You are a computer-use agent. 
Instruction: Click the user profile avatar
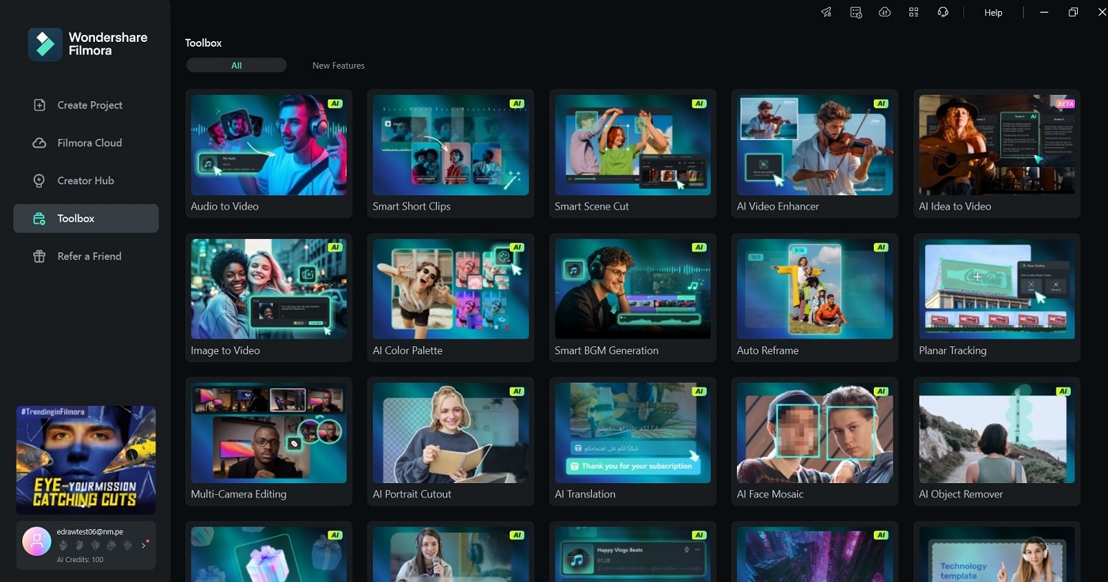[36, 541]
